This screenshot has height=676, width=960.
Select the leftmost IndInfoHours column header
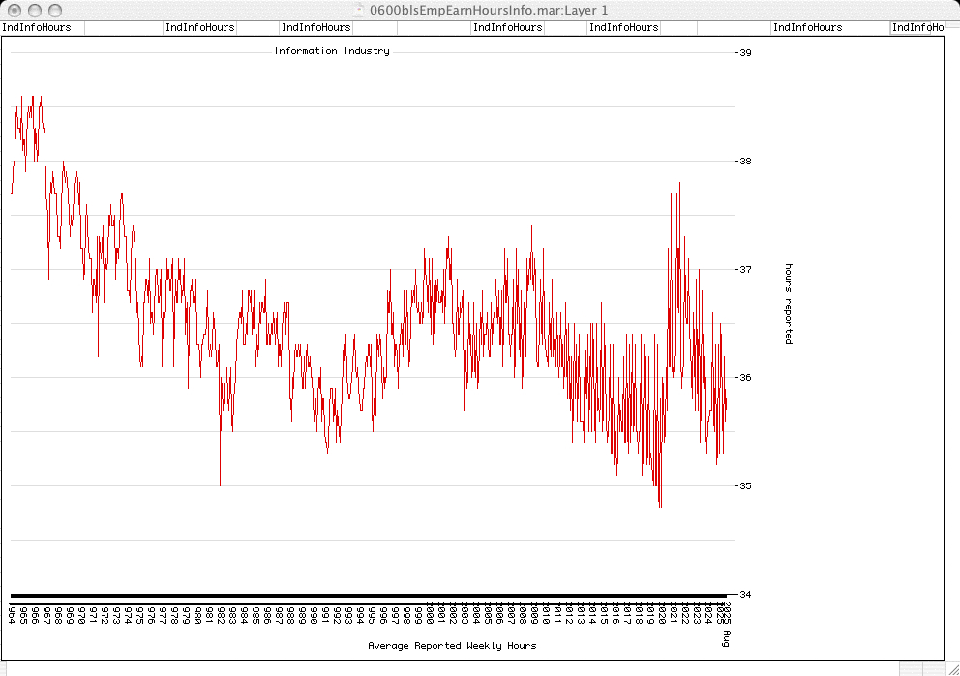[x=37, y=28]
